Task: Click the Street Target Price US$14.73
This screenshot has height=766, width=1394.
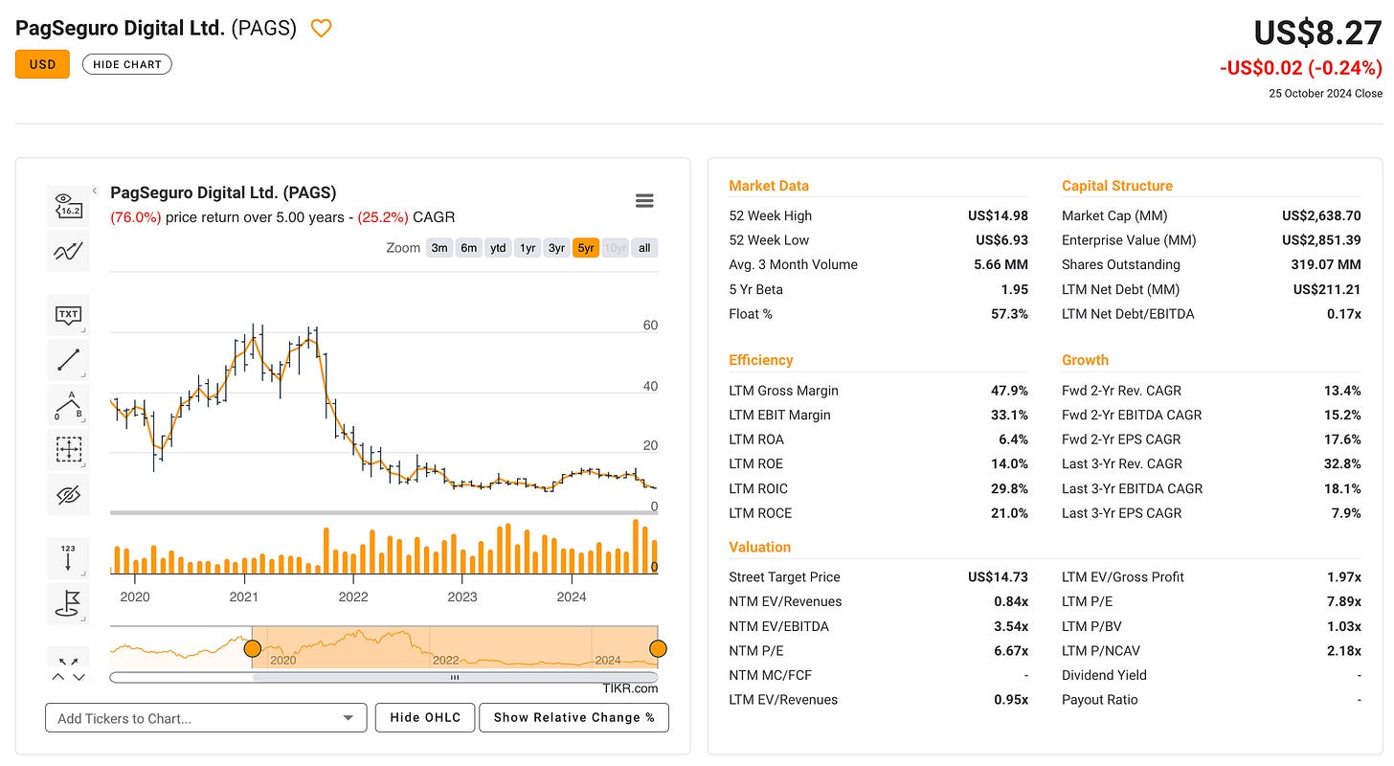Action: 998,577
